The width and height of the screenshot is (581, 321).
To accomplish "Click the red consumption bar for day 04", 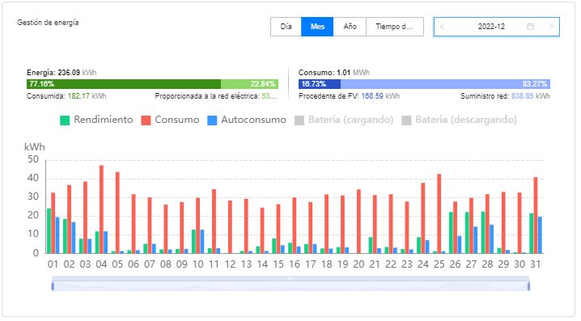I will pos(101,209).
